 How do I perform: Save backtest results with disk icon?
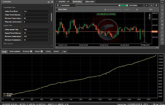pyautogui.click(x=156, y=5)
